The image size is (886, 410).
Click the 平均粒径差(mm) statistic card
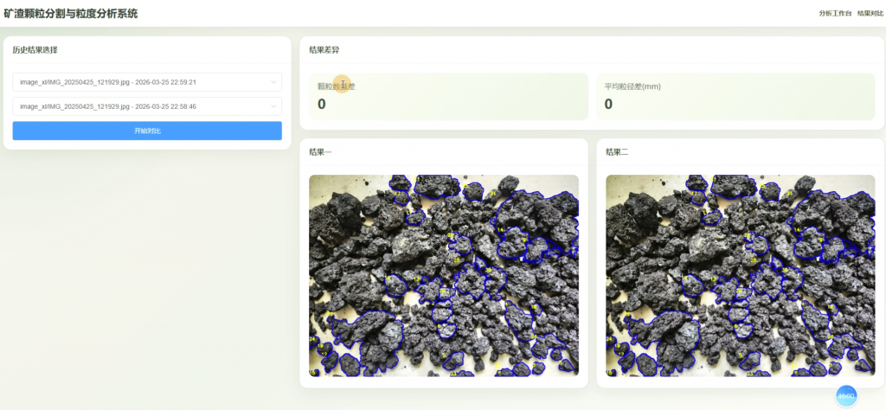735,96
